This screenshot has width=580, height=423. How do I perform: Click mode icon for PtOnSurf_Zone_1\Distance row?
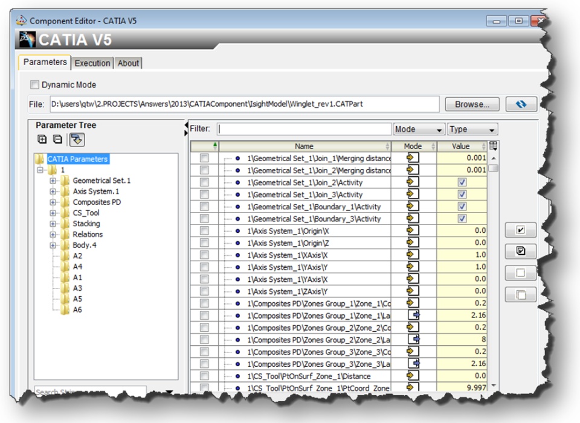(x=413, y=376)
